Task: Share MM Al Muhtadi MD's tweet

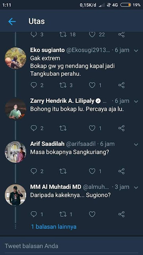Action: click(x=121, y=214)
